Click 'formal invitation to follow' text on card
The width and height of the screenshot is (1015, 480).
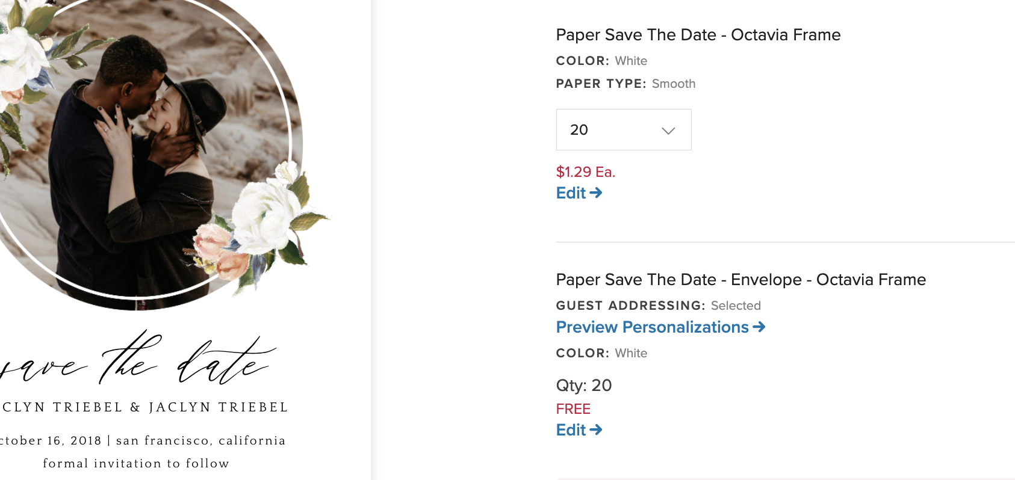(x=136, y=464)
